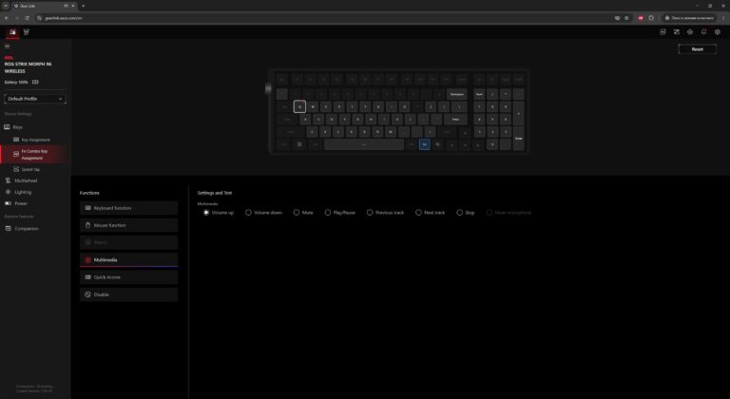Select the Mute radio option
Viewport: 730px width, 399px height.
[297, 212]
